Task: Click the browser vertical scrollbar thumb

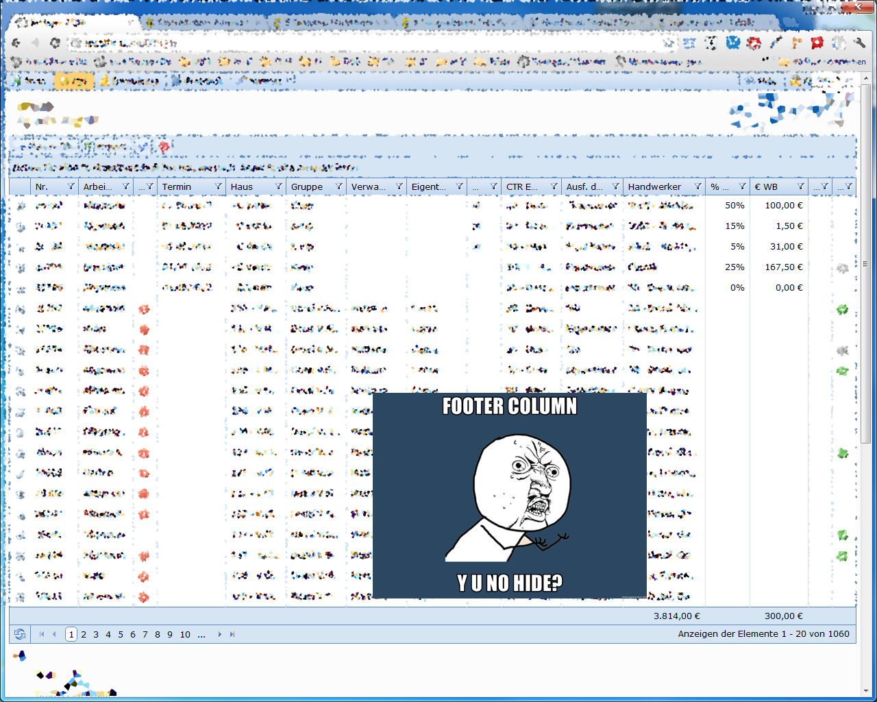Action: point(865,264)
